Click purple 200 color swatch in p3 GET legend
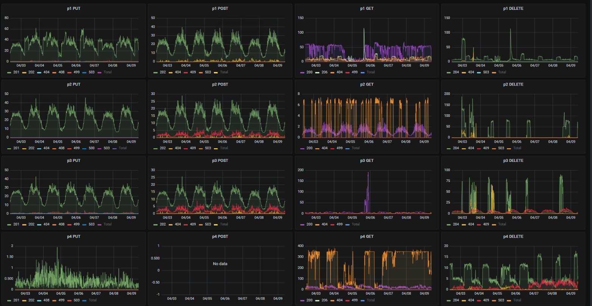The image size is (592, 306). tap(302, 224)
